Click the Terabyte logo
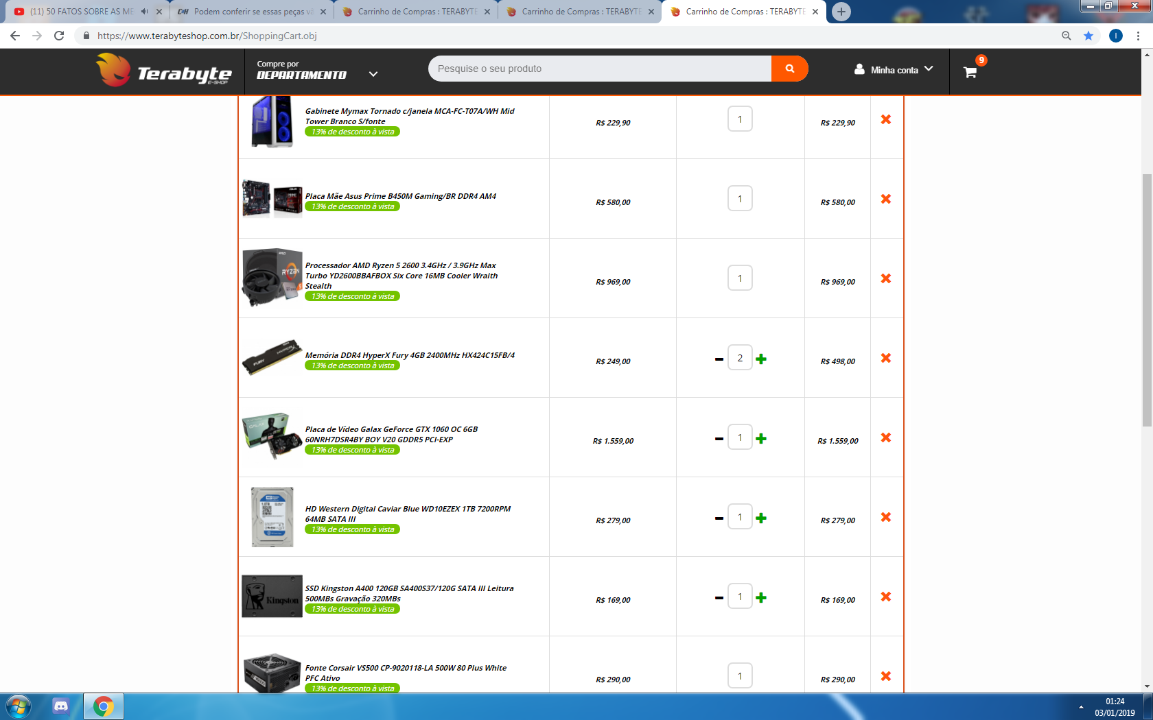This screenshot has height=720, width=1153. pyautogui.click(x=163, y=70)
